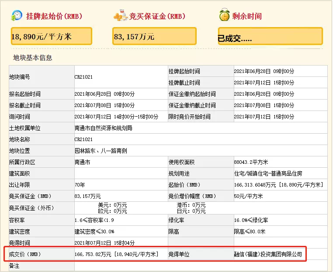Click the 备注 row label
Viewport: 333px width, 273px height.
coord(14,266)
